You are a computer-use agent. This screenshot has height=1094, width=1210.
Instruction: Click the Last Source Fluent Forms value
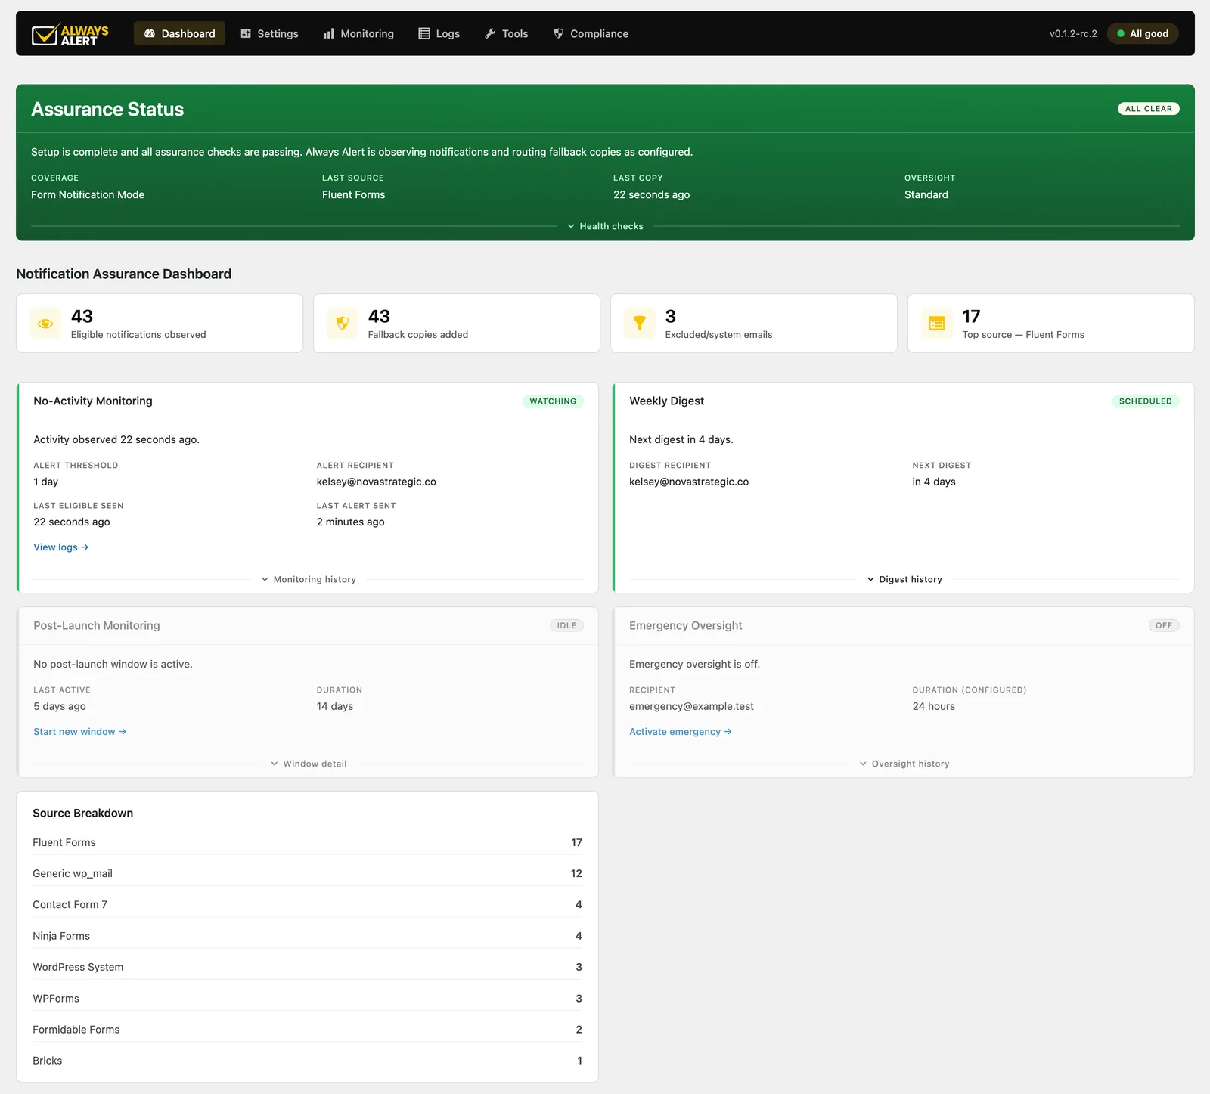click(x=353, y=194)
